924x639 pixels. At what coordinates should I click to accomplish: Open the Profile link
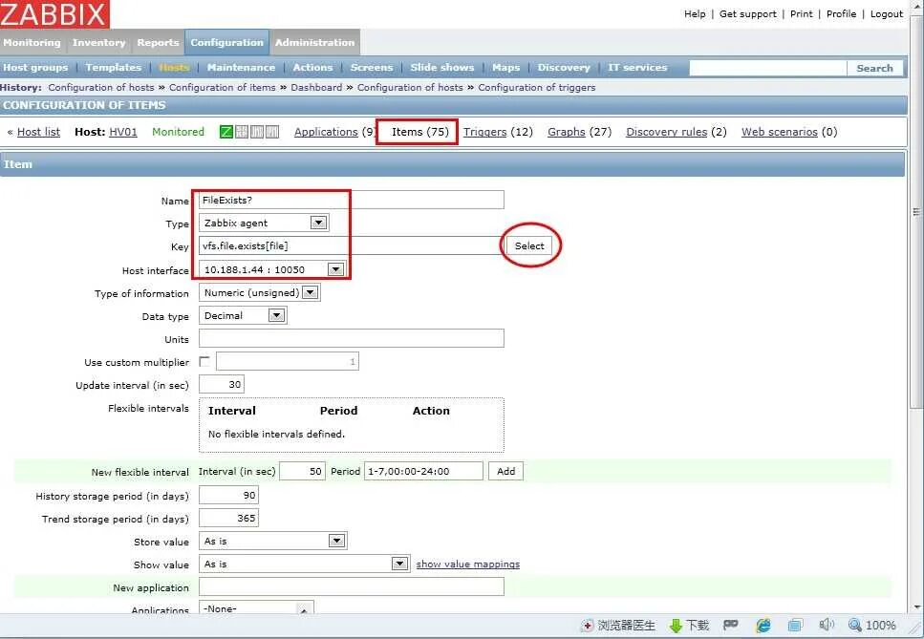click(x=841, y=13)
